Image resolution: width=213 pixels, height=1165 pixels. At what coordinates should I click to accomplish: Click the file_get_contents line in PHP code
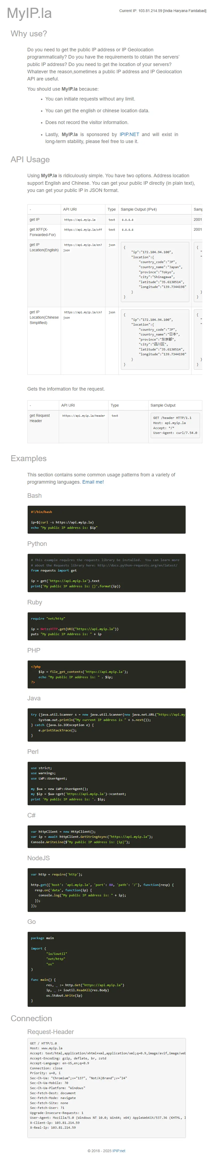coord(83,672)
